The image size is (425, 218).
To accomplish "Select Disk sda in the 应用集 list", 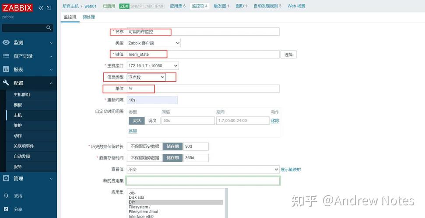I will pos(176,198).
